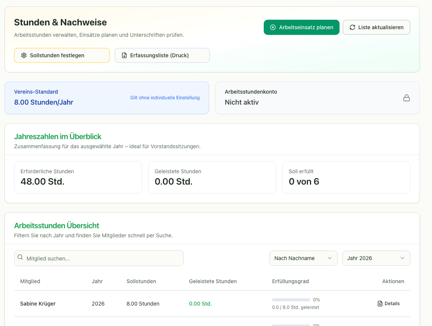Viewport: 432px width, 326px height.
Task: Click the document icon beside Erfassungsliste (Druck)
Action: coord(124,55)
